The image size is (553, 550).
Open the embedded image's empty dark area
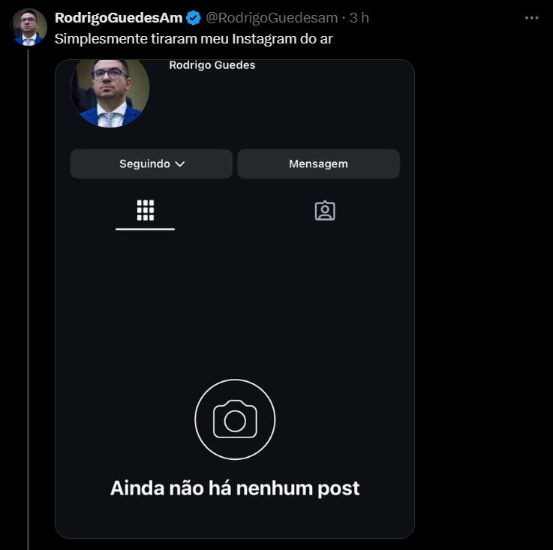(235, 300)
